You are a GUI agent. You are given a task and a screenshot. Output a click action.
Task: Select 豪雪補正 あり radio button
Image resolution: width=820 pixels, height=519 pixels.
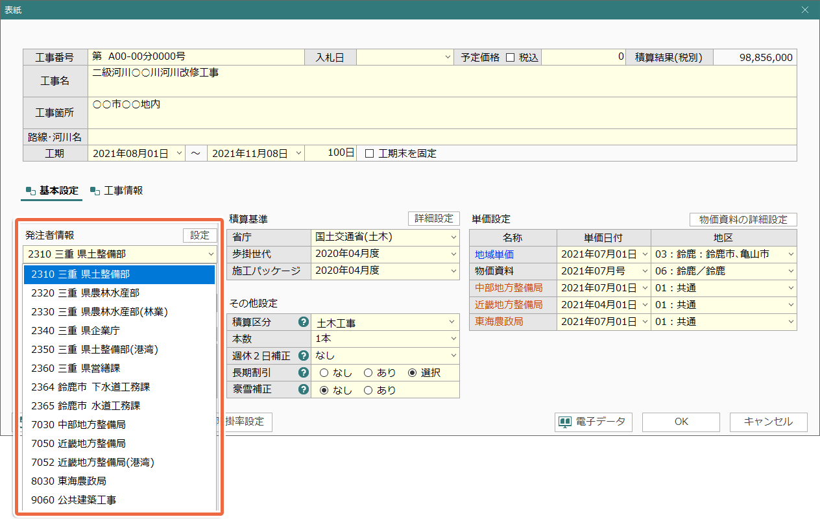368,390
